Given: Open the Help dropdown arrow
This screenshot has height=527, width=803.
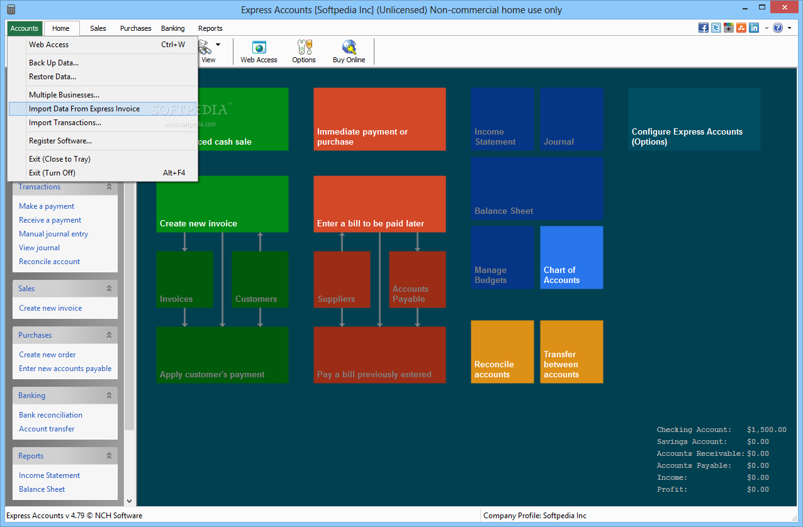Looking at the screenshot, I should click(789, 28).
